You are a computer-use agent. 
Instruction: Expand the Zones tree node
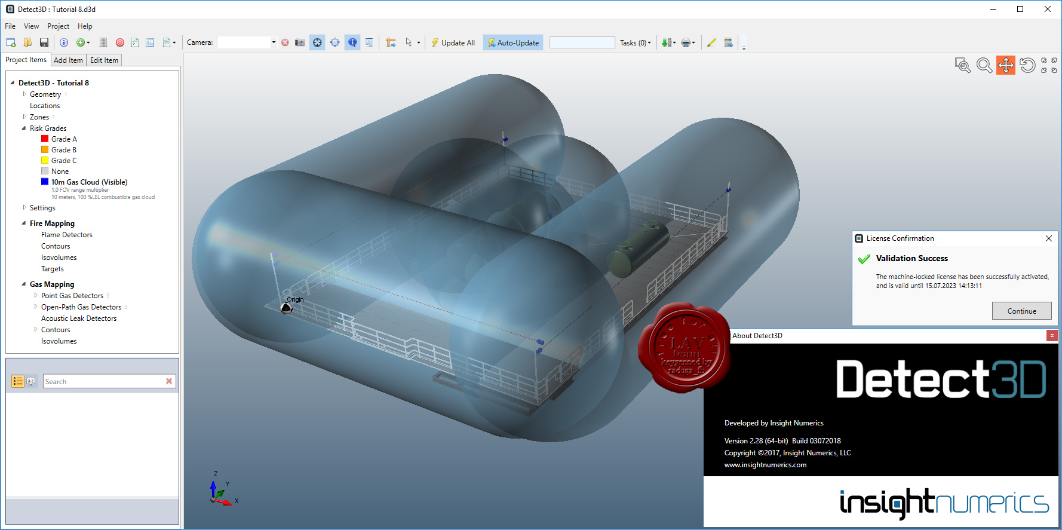[x=24, y=117]
